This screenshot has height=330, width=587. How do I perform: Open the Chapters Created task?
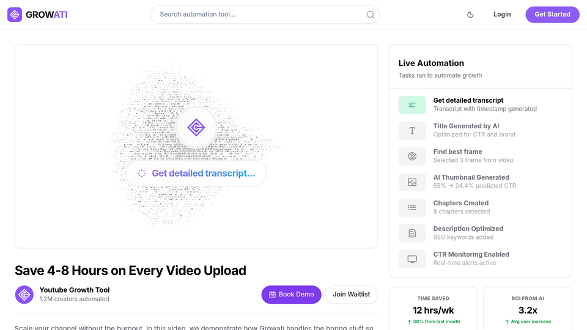[481, 207]
